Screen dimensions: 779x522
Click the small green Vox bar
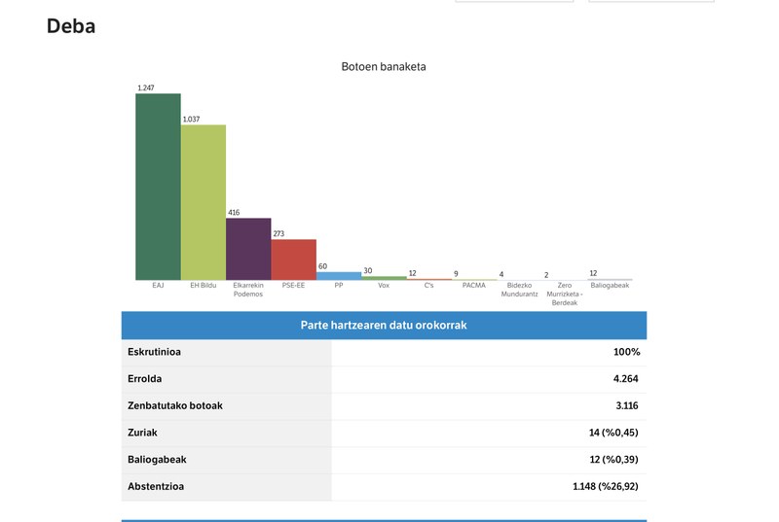384,278
